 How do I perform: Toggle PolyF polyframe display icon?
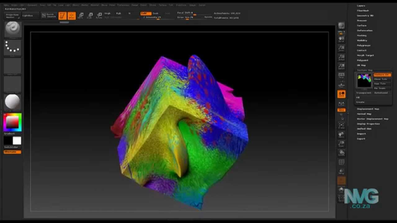[x=341, y=162]
